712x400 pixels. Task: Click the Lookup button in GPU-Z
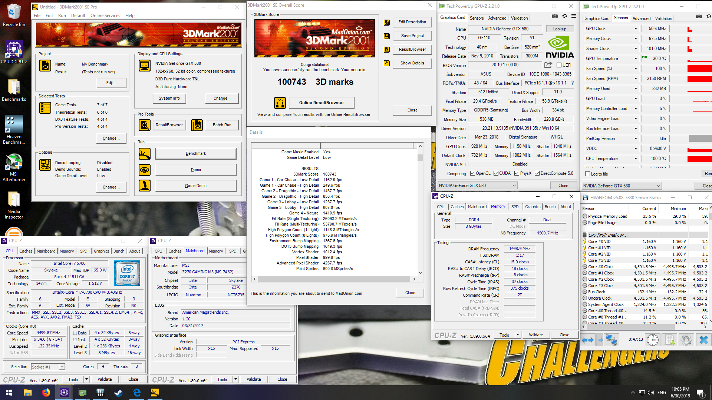pyautogui.click(x=560, y=29)
